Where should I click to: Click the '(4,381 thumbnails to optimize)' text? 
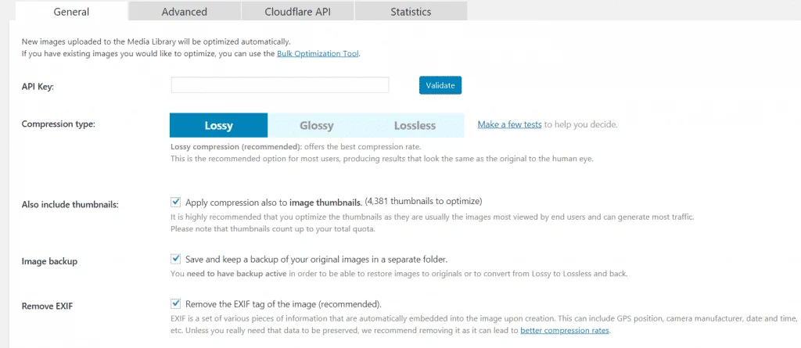[423, 200]
